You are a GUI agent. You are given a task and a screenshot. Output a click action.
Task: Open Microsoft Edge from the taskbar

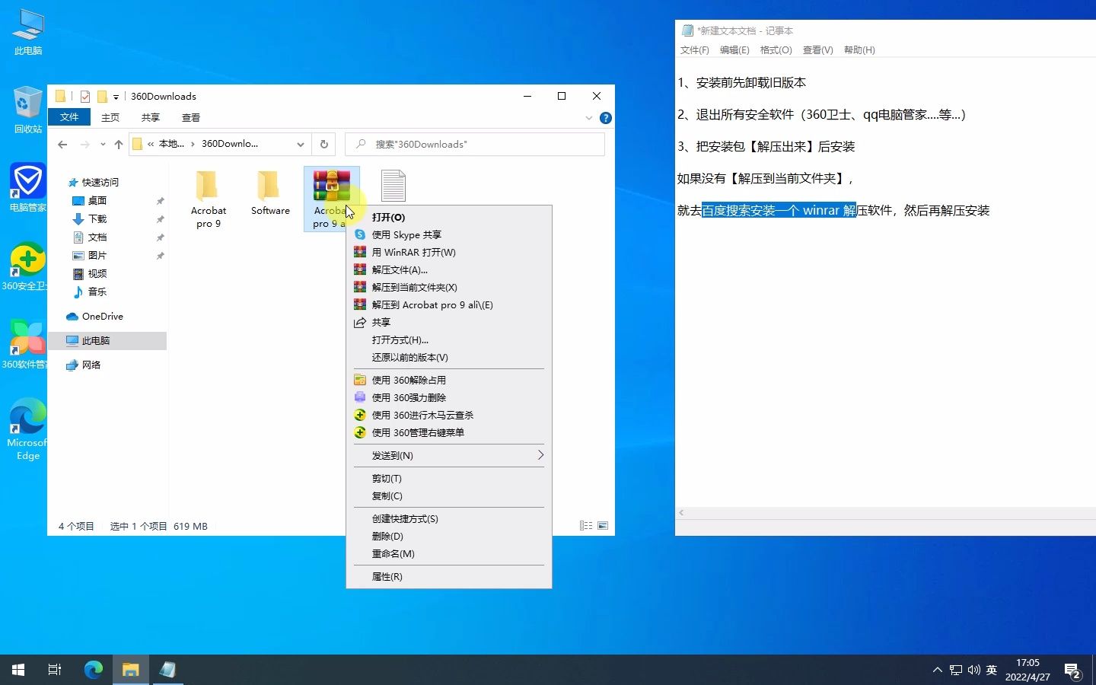point(93,671)
